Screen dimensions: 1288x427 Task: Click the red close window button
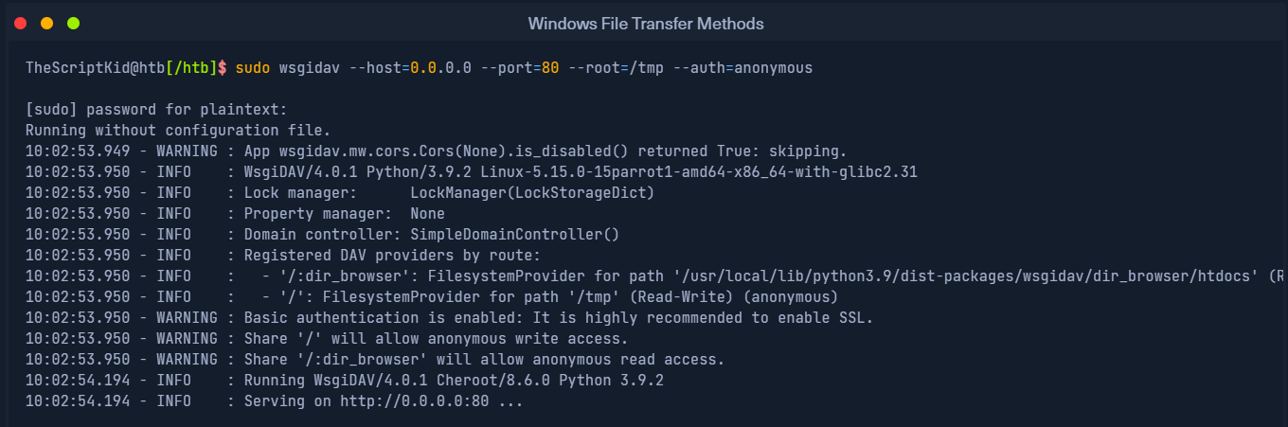click(20, 23)
